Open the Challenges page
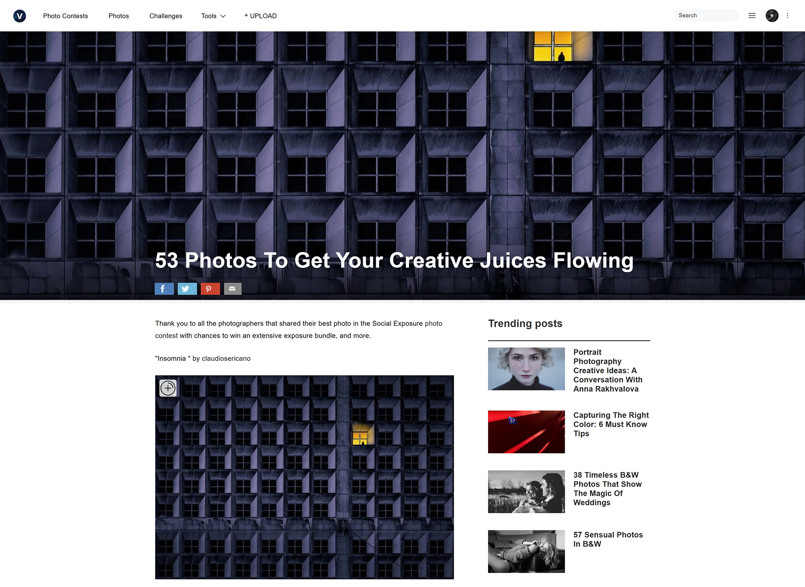 pos(166,16)
